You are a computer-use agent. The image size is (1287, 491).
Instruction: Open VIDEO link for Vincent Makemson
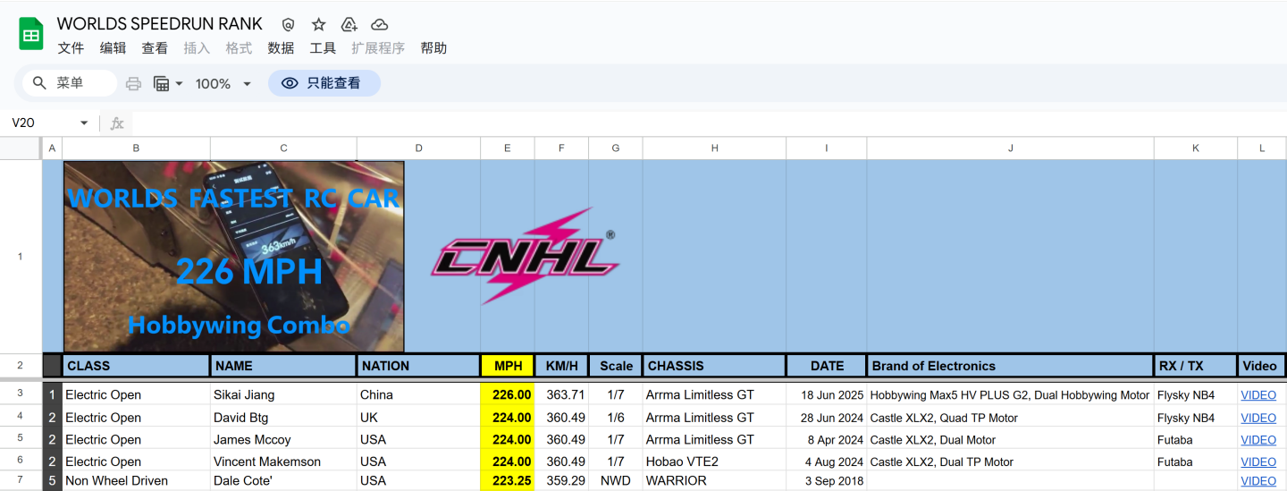click(1258, 462)
